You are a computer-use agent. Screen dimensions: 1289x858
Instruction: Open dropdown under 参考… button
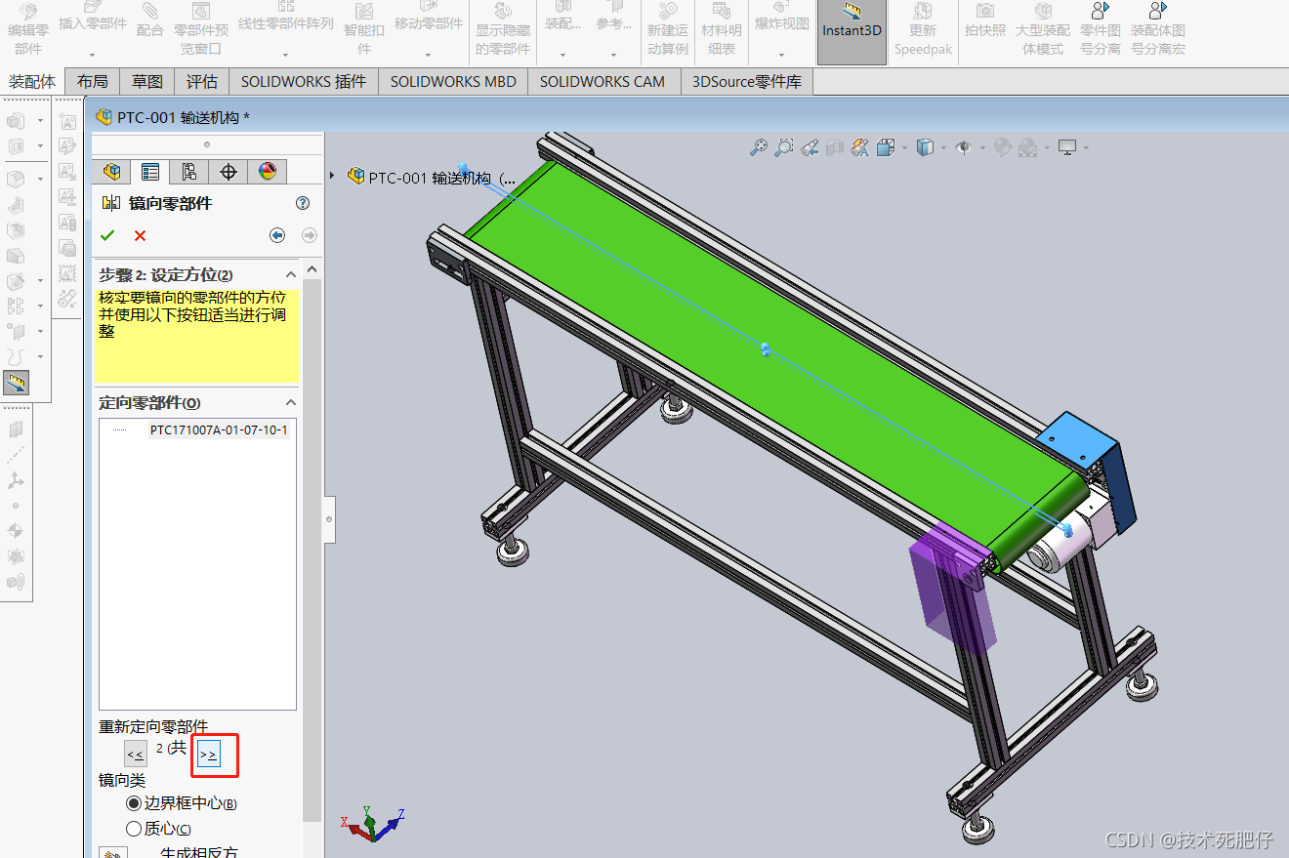pos(613,55)
